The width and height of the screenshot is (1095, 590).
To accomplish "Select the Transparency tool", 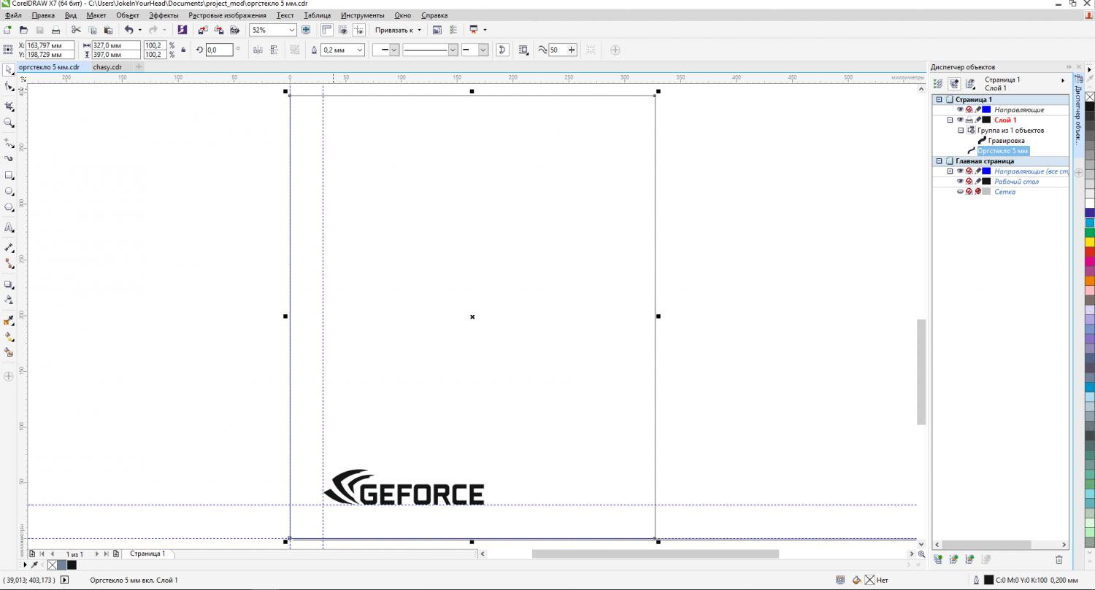I will [9, 300].
